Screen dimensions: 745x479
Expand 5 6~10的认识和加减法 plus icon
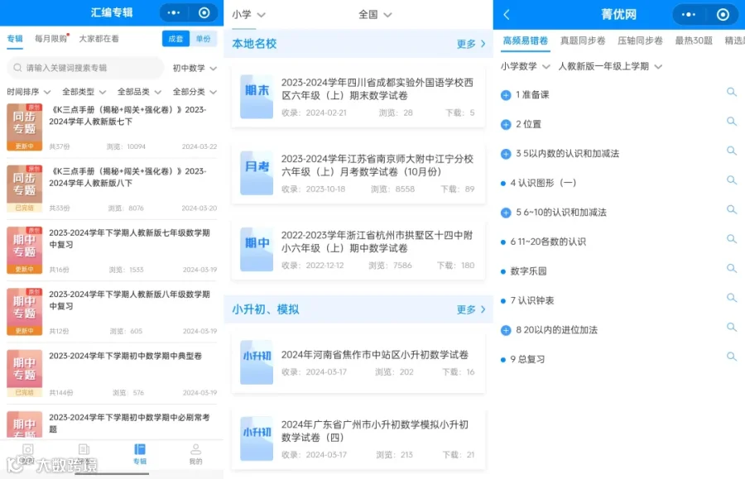pos(506,213)
